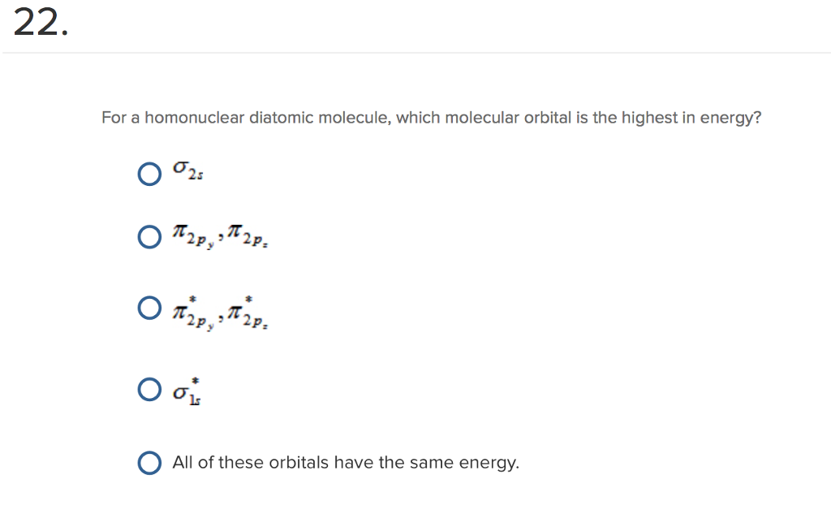
Task: Click the 'All of these orbitals' answer text
Action: 345,462
